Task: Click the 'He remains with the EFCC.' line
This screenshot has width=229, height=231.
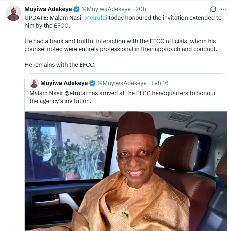Action: [60, 65]
